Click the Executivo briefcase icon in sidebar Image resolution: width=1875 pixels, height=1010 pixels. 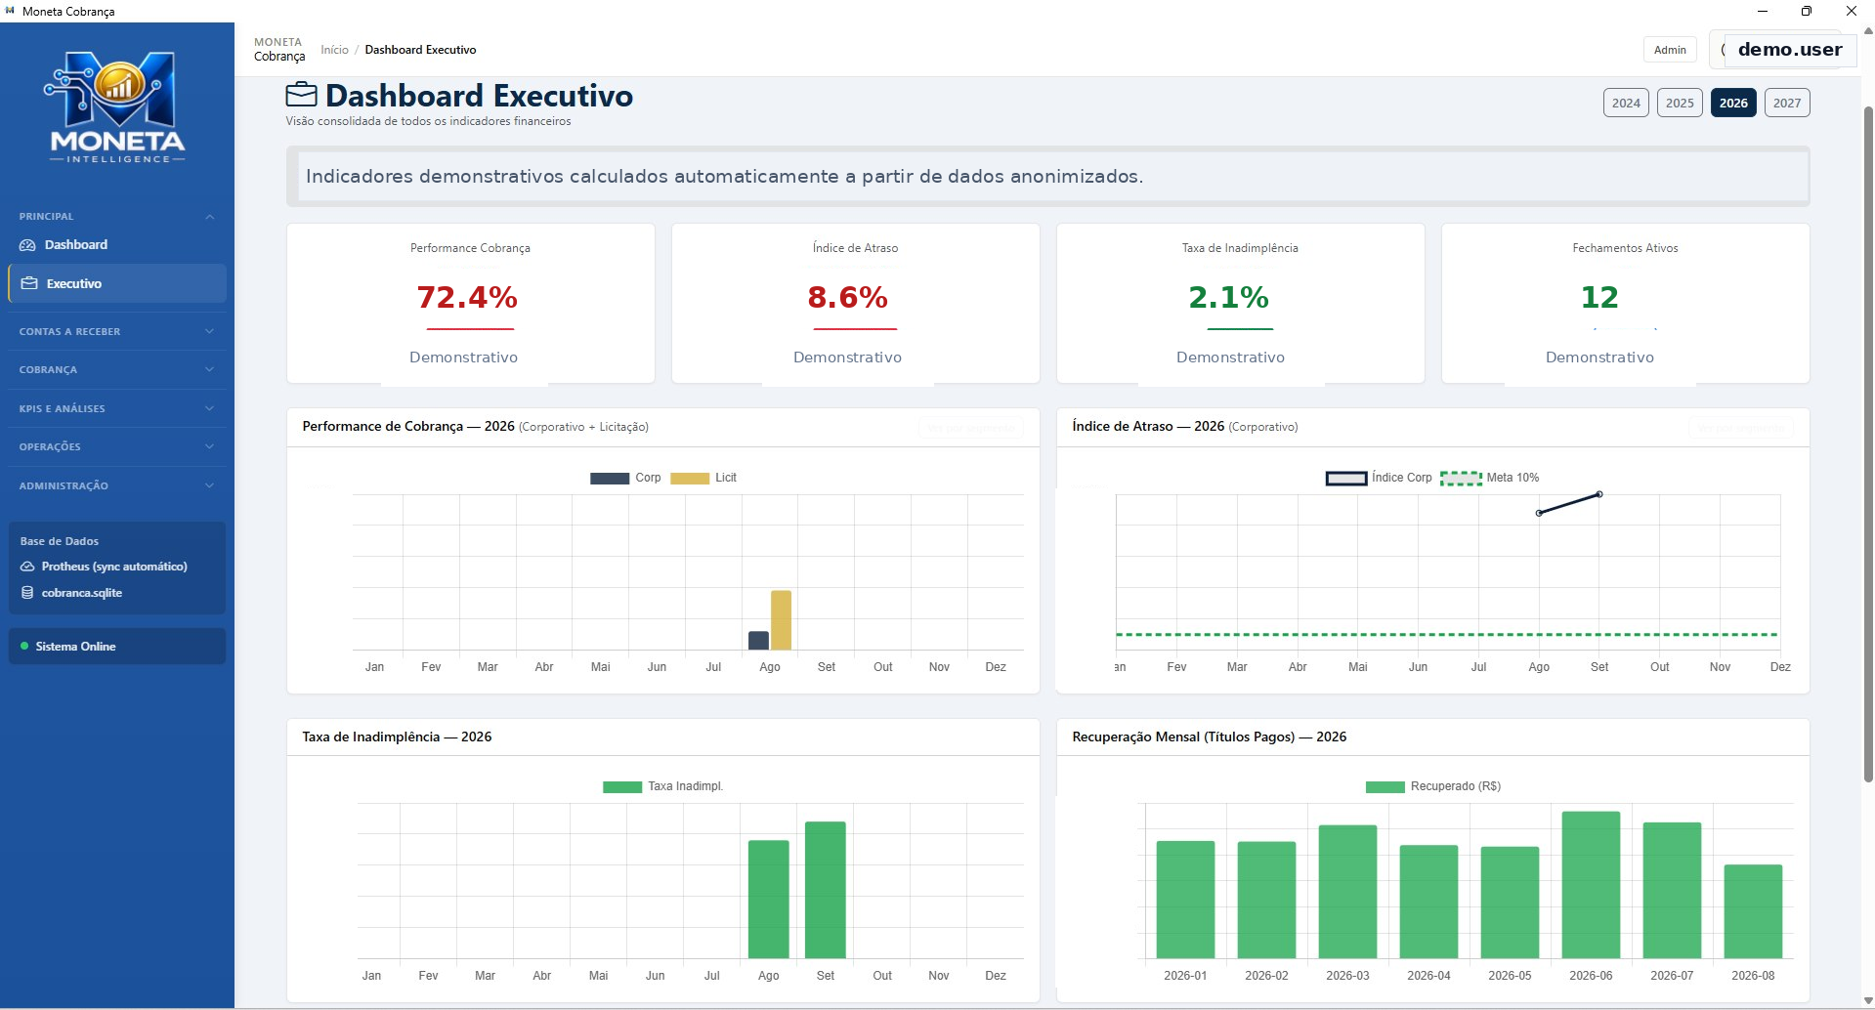tap(29, 283)
